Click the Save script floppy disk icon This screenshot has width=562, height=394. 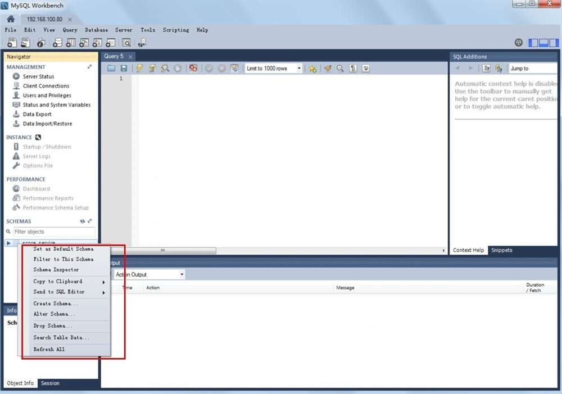coord(124,69)
